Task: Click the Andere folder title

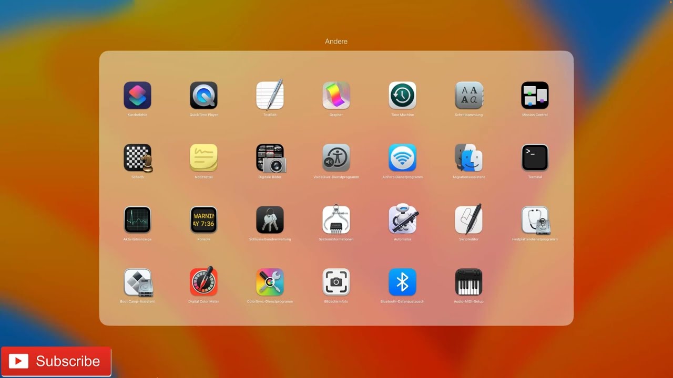Action: coord(336,41)
